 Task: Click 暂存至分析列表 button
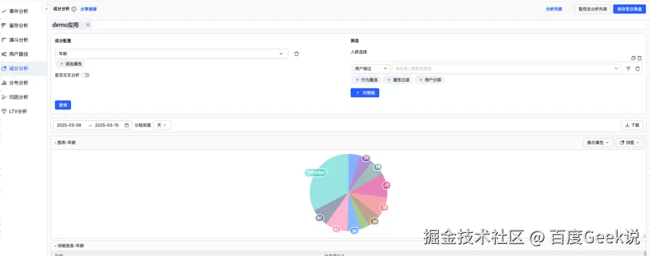(x=593, y=9)
